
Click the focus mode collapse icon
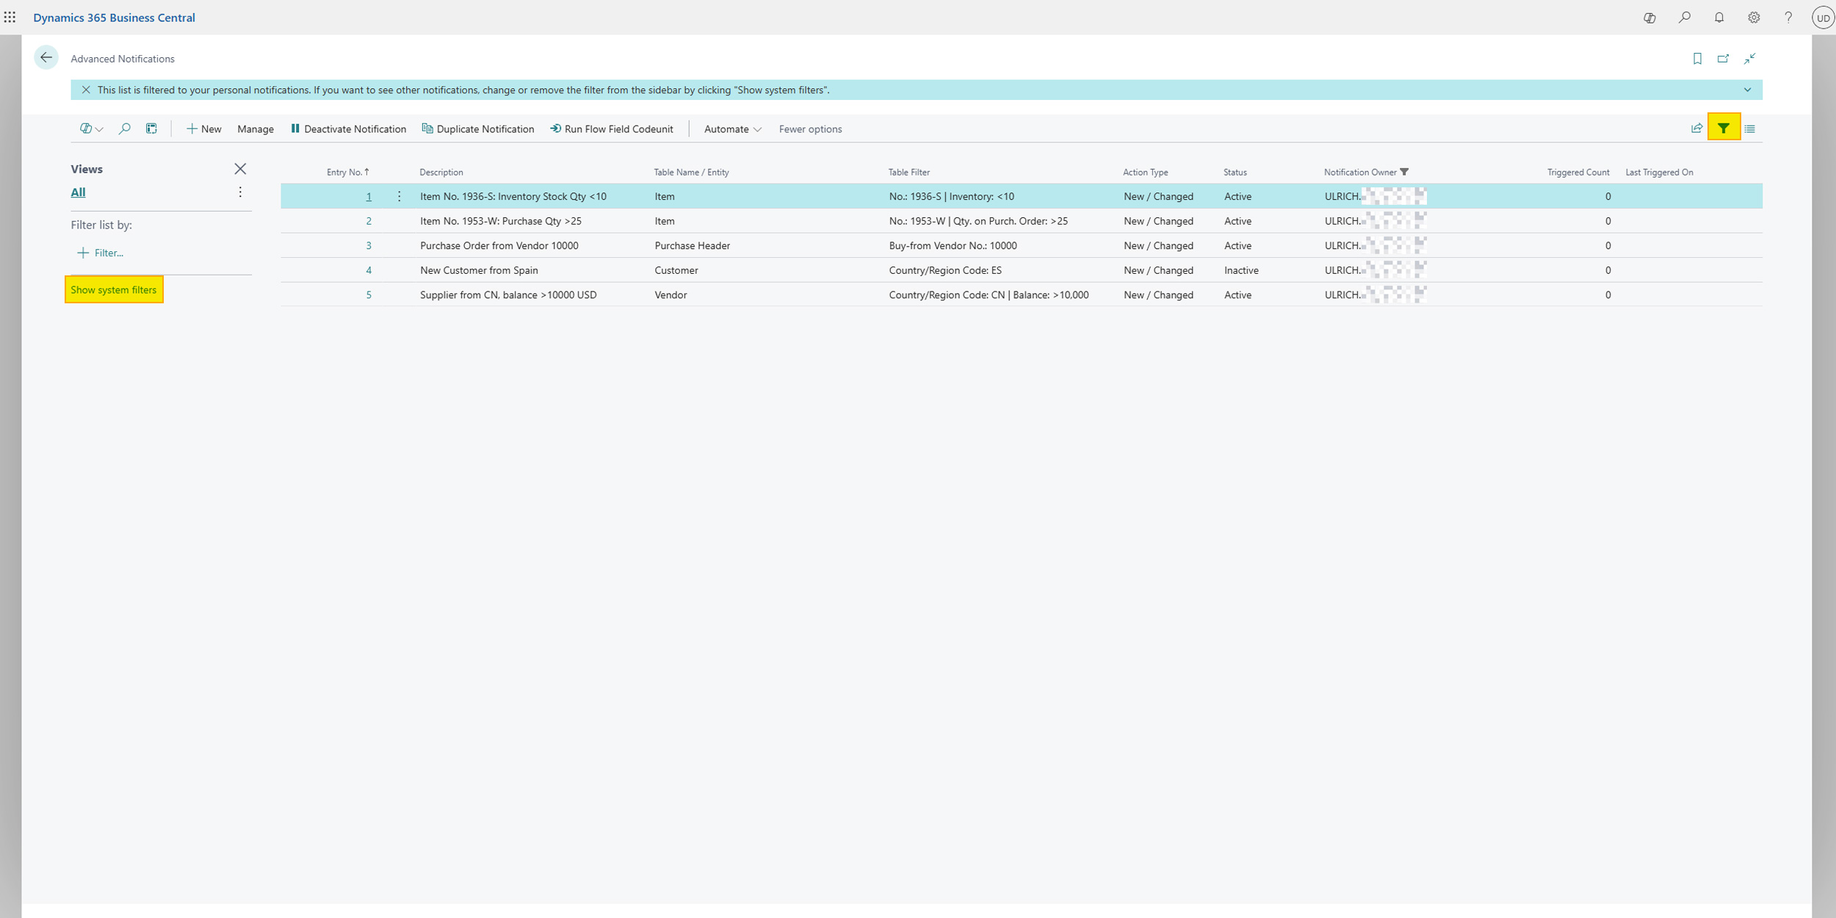pos(1750,58)
